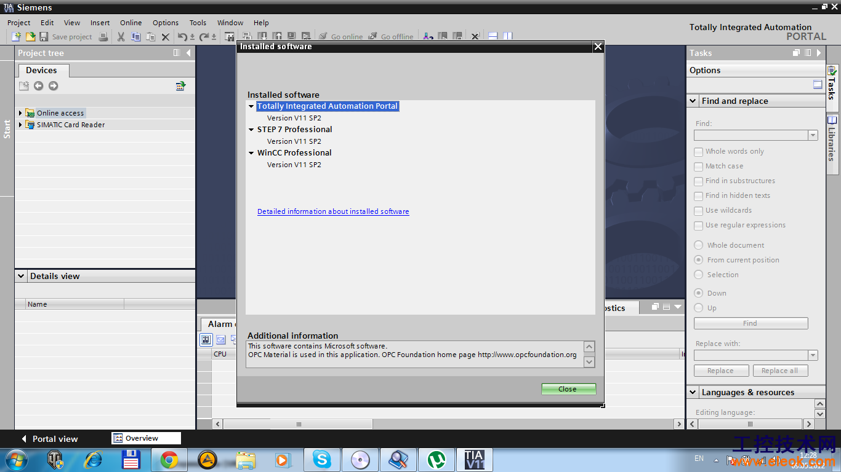Tick the Find in substructures checkbox

pyautogui.click(x=698, y=181)
